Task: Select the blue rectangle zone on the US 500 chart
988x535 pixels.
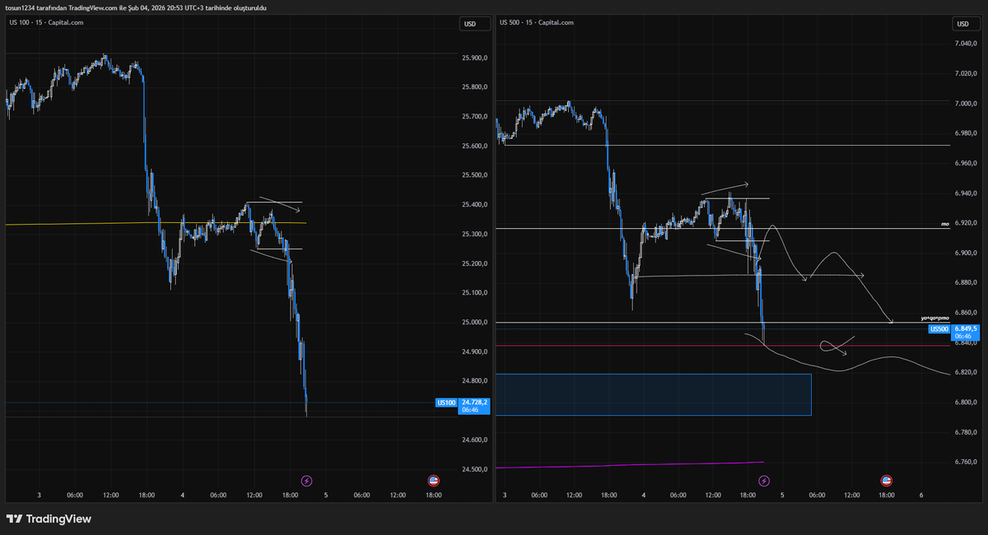Action: (x=654, y=394)
